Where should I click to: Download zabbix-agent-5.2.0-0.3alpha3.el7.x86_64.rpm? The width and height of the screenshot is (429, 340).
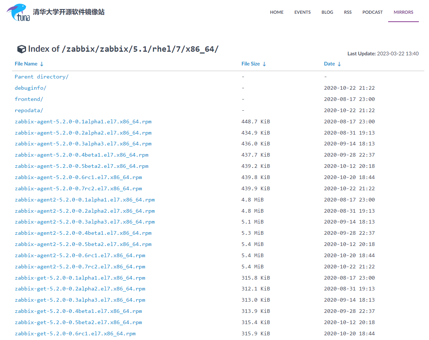tap(83, 144)
